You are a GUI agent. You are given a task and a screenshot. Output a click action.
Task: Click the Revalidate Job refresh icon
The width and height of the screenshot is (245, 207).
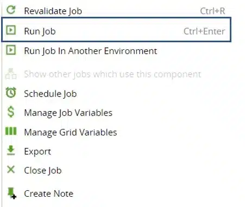[11, 10]
